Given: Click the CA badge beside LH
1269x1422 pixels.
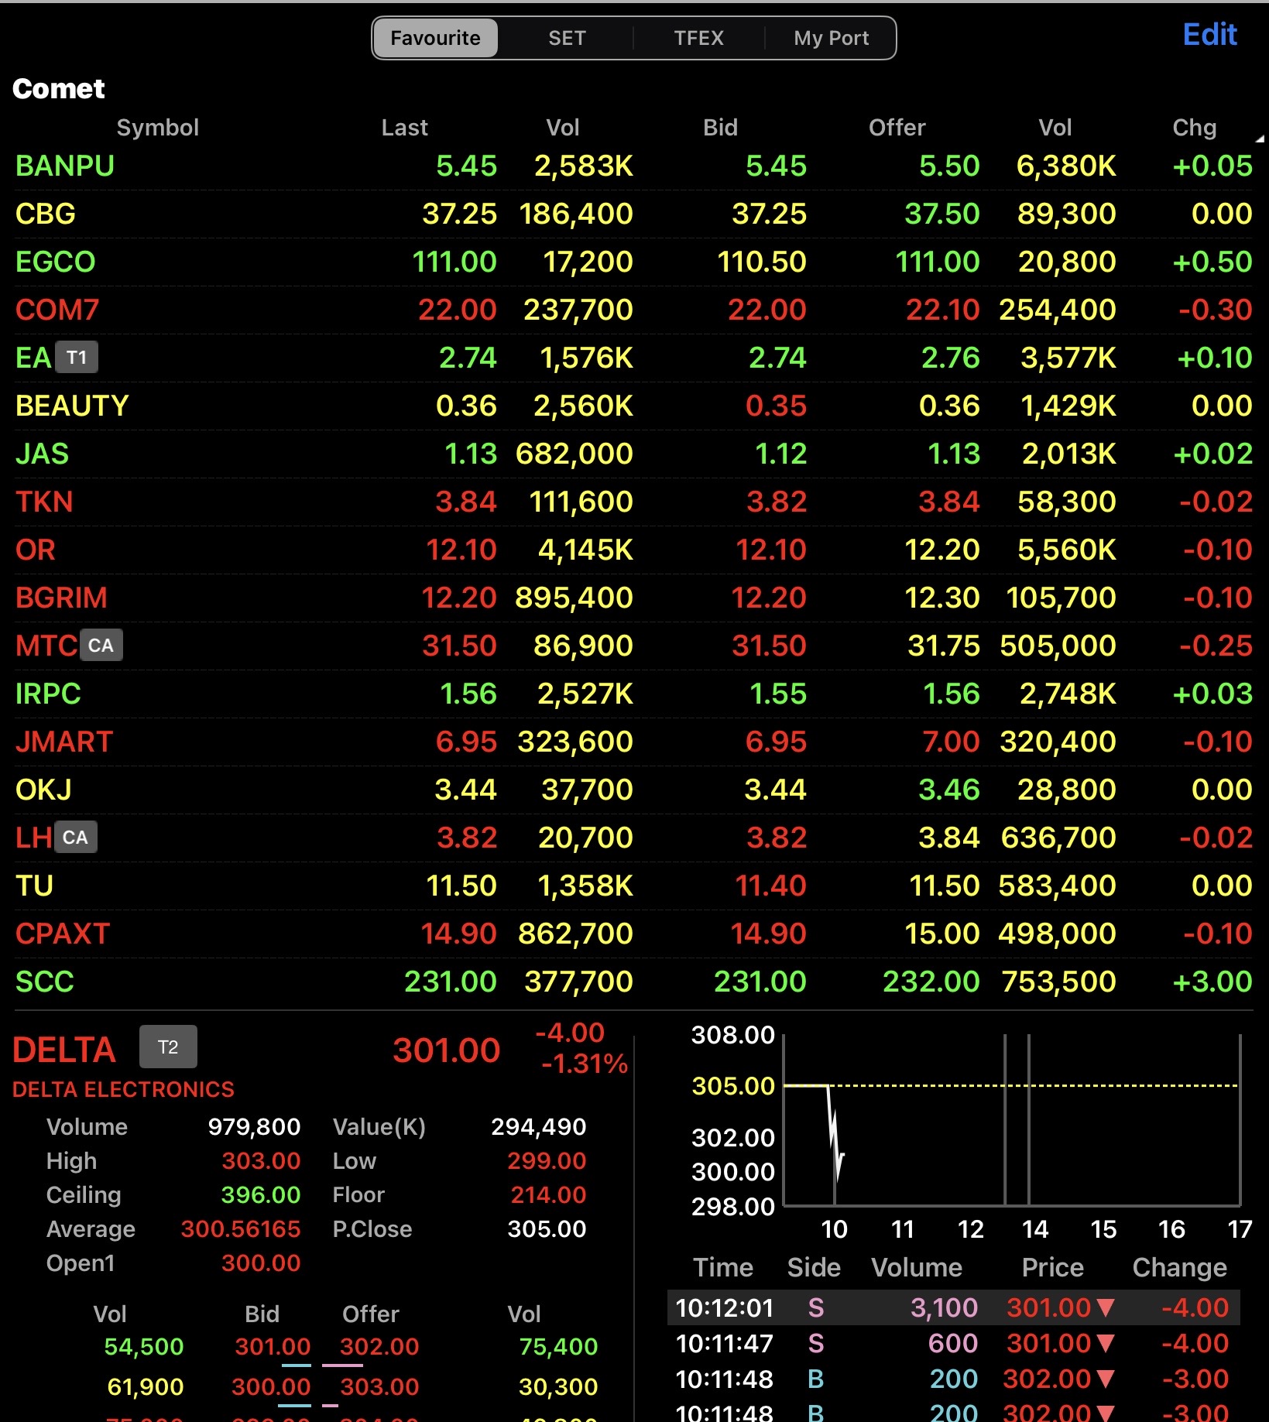Looking at the screenshot, I should [x=75, y=838].
